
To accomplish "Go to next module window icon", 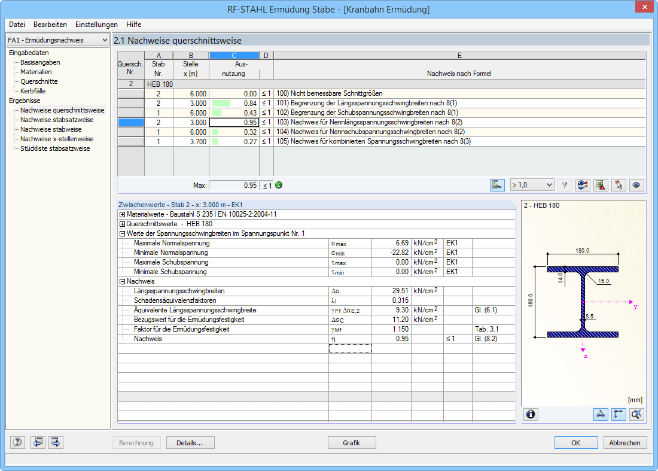I will coord(56,442).
